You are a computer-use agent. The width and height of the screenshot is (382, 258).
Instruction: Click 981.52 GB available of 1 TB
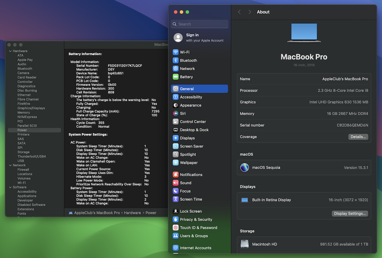(344, 244)
